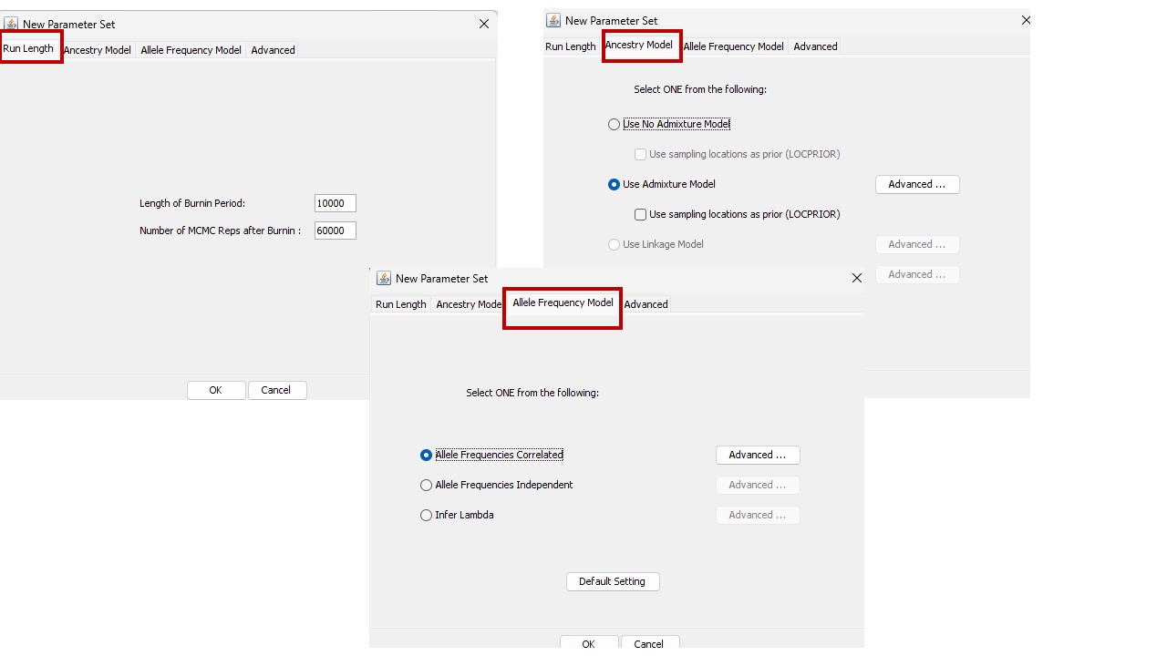This screenshot has width=1167, height=656.
Task: Enable LOCPRIOR checkbox under Use Admixture Model
Action: (641, 214)
